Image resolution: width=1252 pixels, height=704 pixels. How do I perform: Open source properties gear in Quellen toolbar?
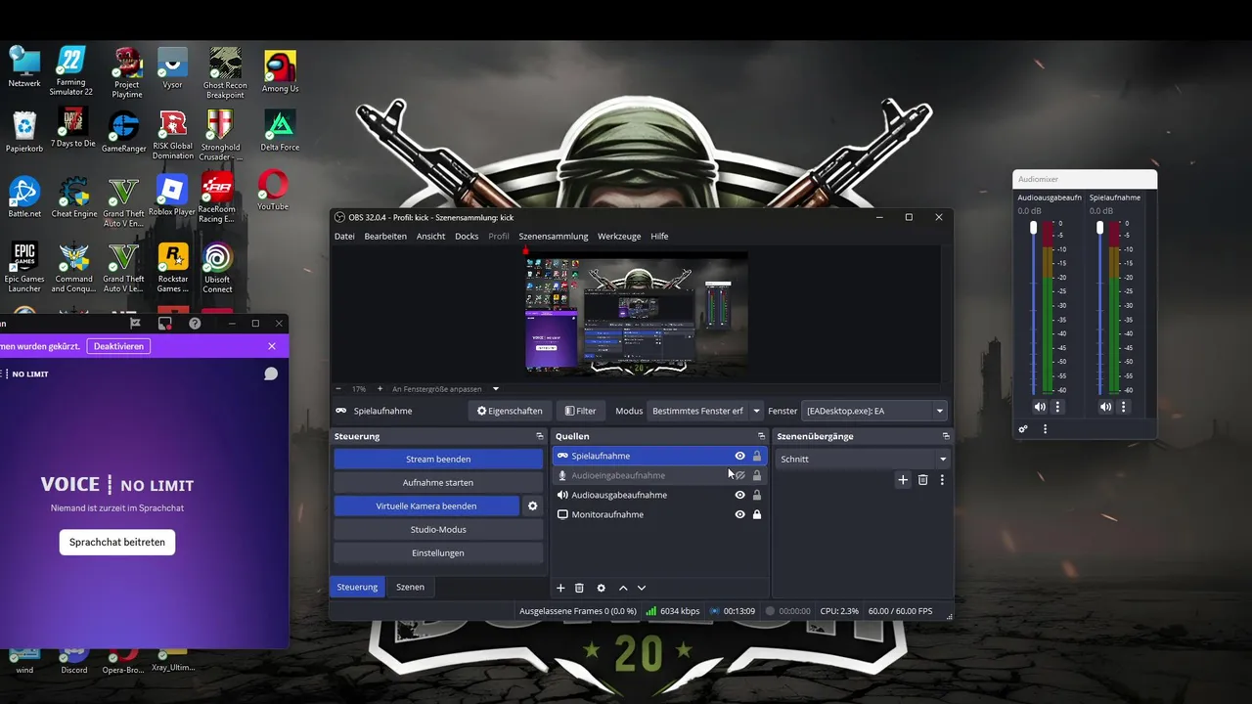(602, 588)
